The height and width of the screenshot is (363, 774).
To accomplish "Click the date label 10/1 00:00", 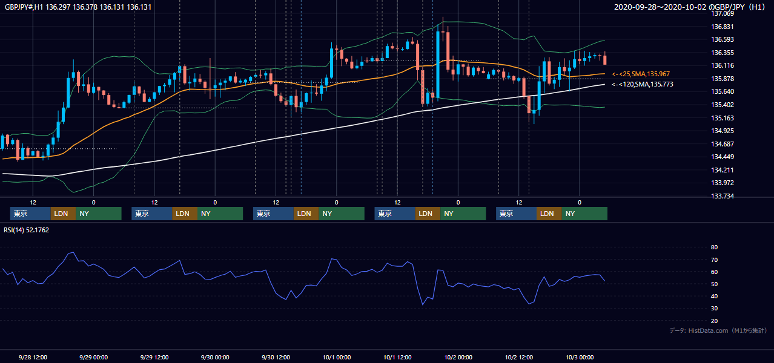I will (336, 357).
